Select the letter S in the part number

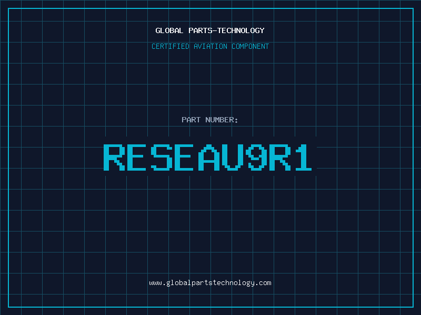point(161,157)
